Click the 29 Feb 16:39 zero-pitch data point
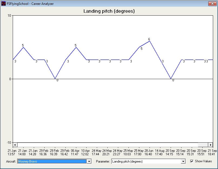 coord(55,79)
